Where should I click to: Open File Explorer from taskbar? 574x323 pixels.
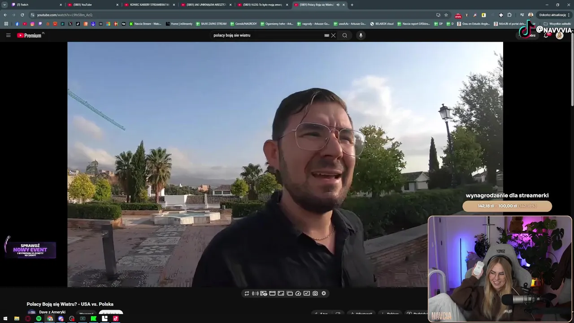[x=17, y=319]
